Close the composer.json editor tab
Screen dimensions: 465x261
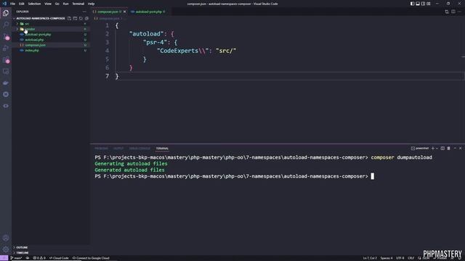pyautogui.click(x=124, y=12)
